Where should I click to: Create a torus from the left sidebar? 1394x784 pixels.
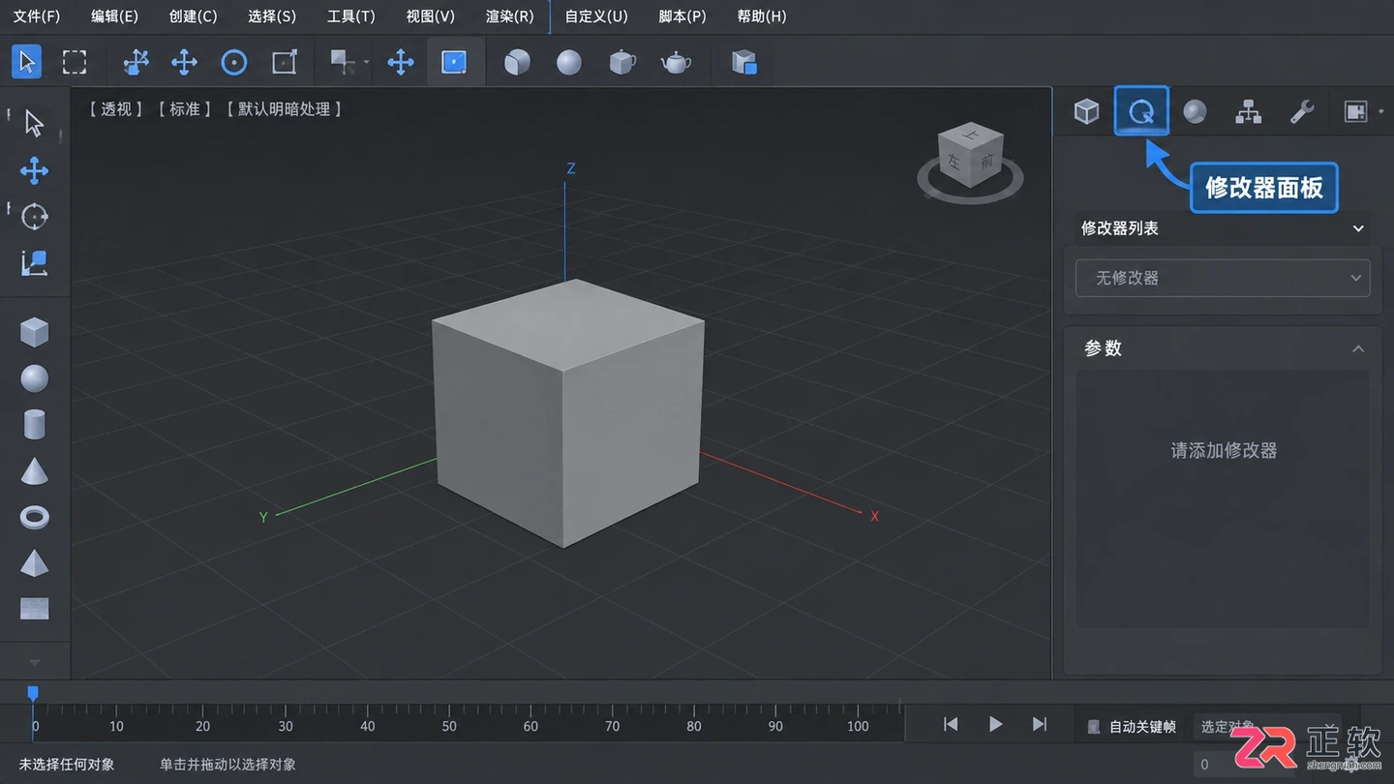35,517
